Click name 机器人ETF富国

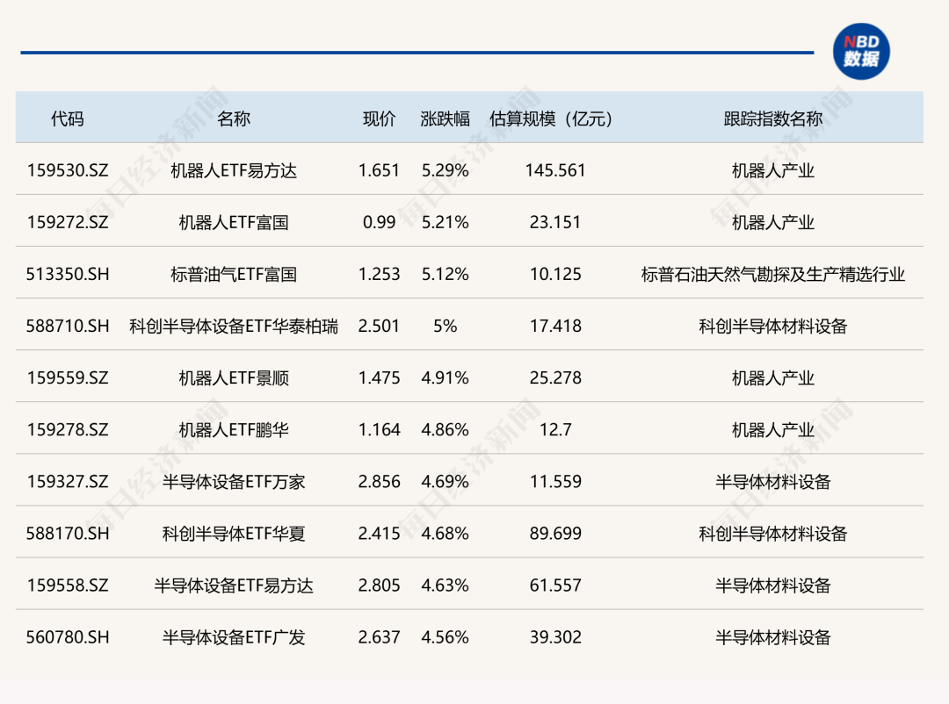[234, 223]
